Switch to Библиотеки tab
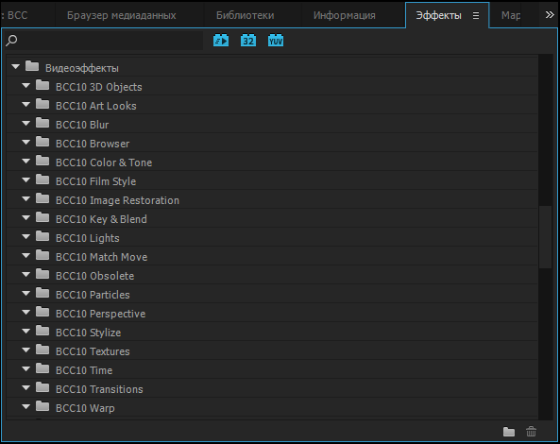560x444 pixels. coord(245,15)
